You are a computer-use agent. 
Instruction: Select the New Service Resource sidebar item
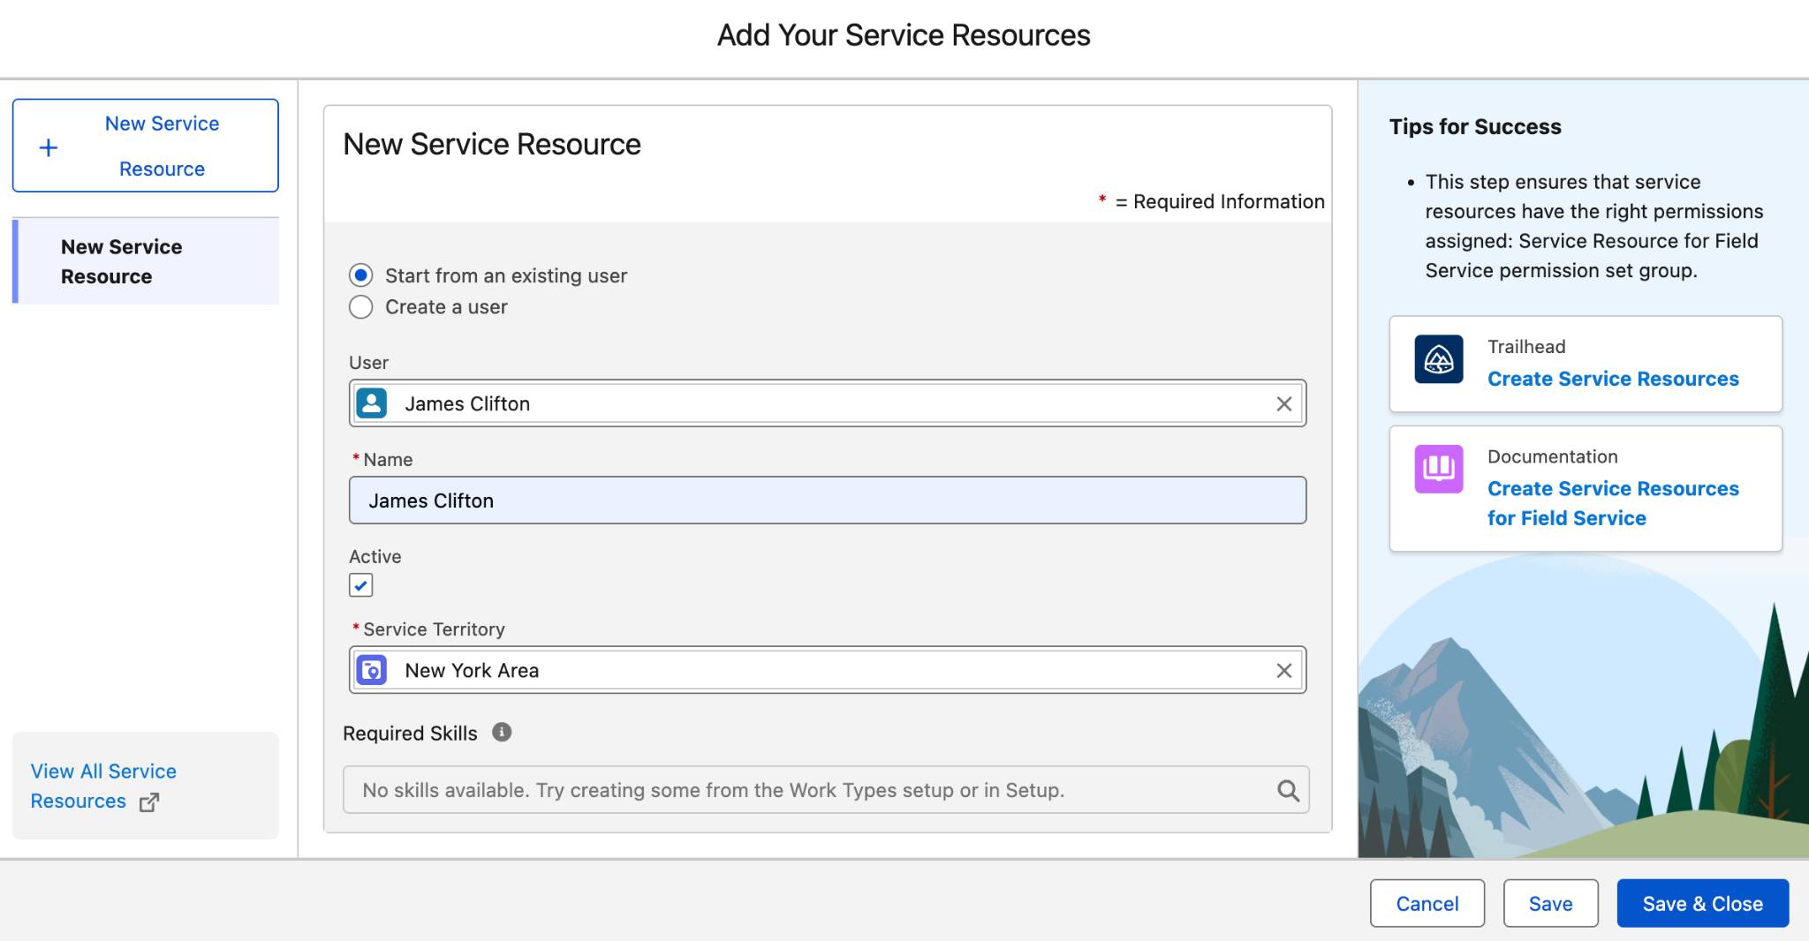pos(146,261)
